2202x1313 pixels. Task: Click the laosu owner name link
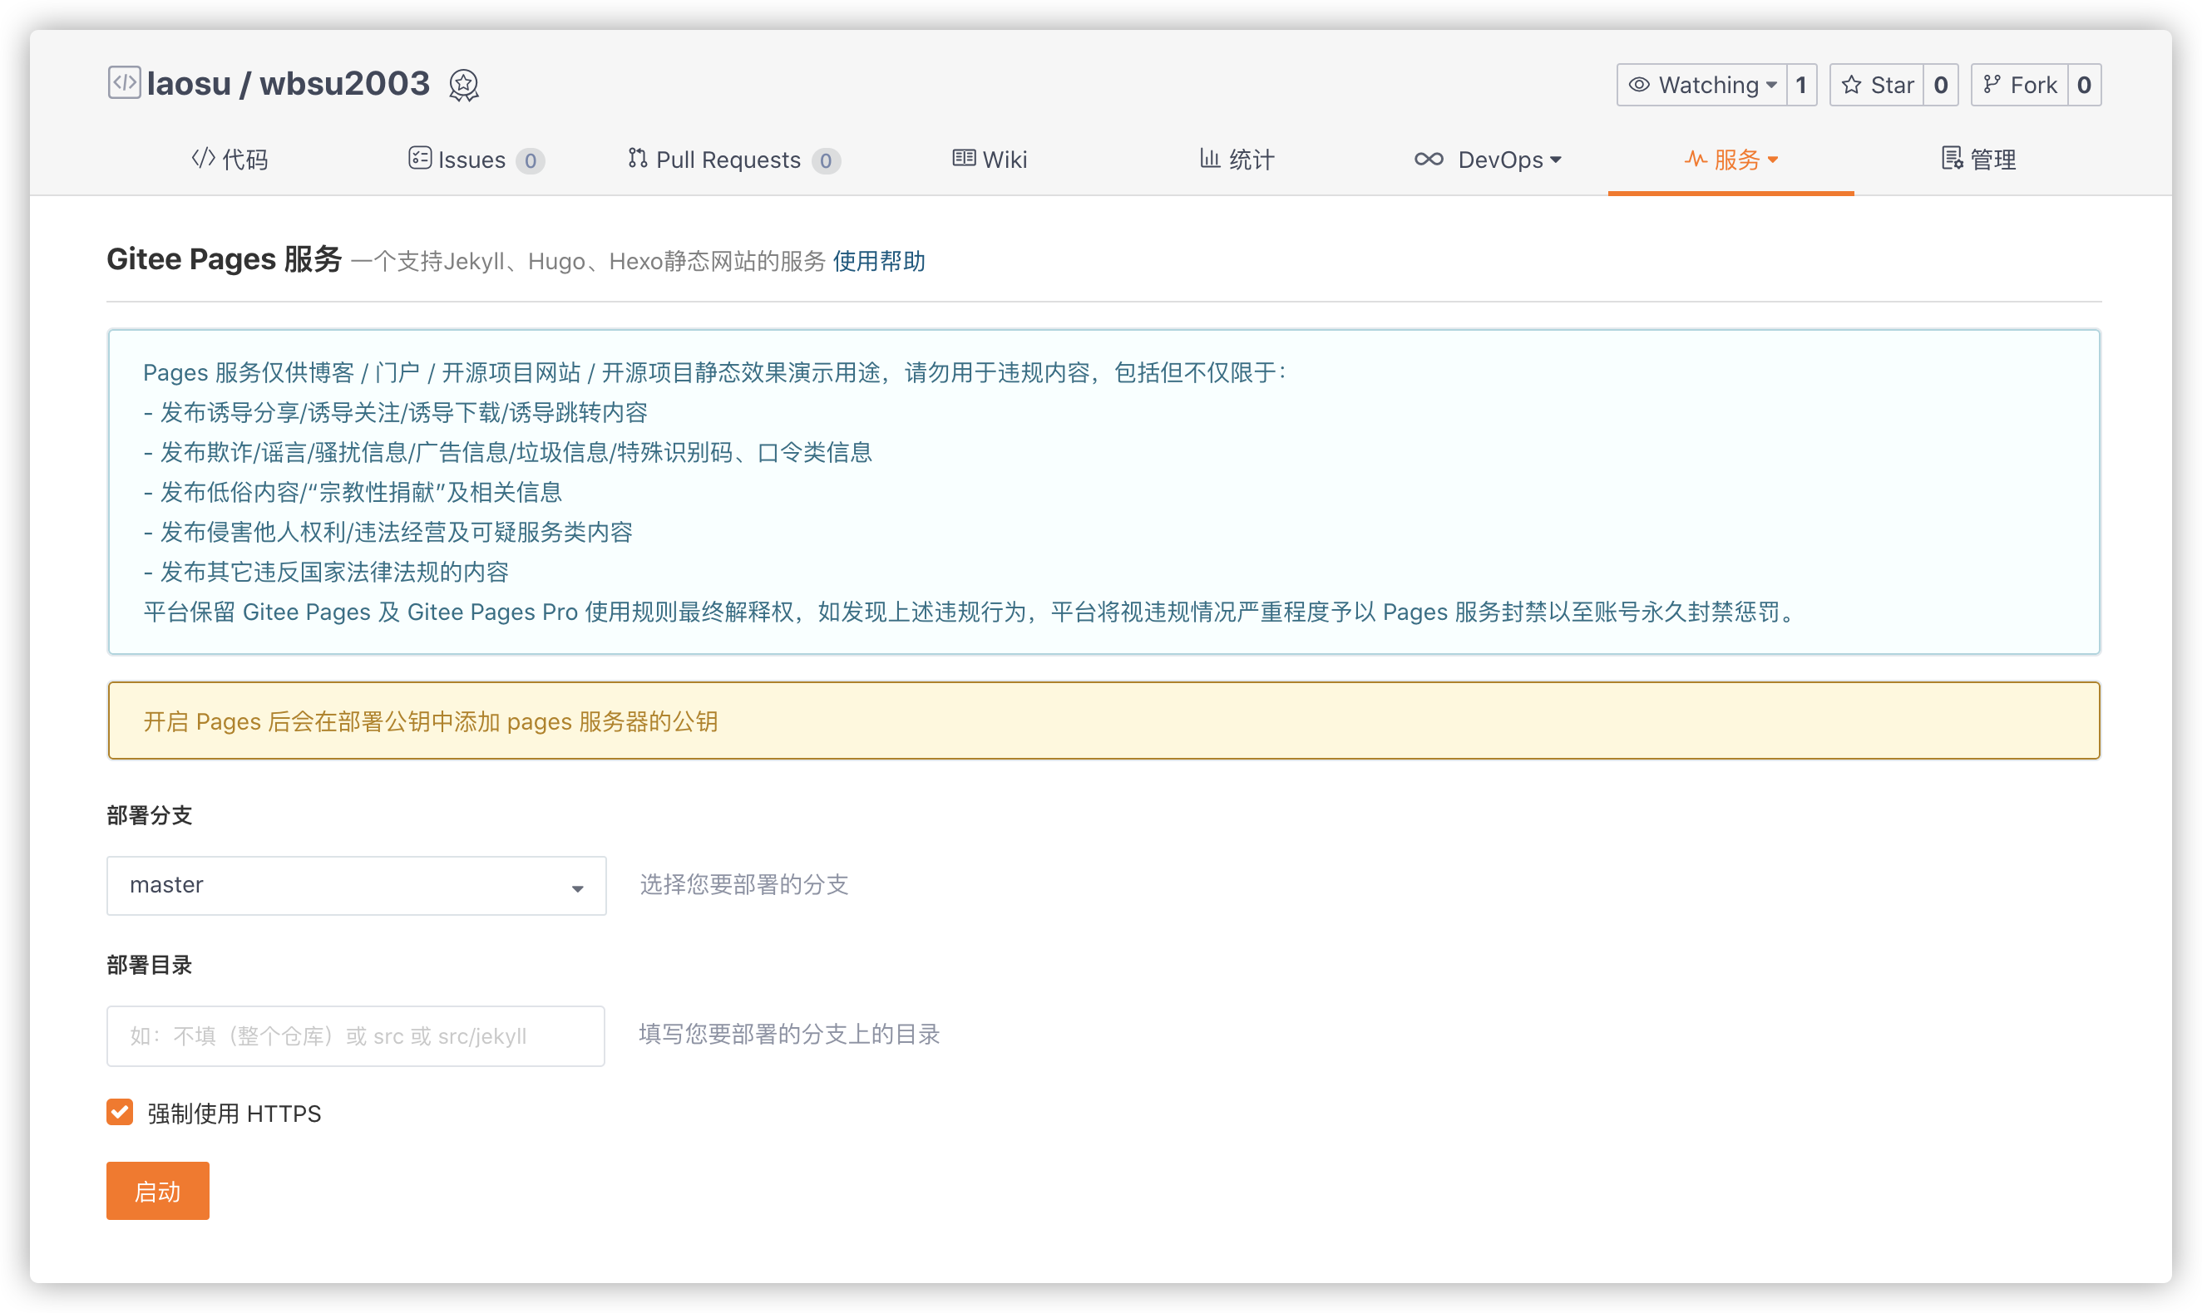click(x=189, y=84)
